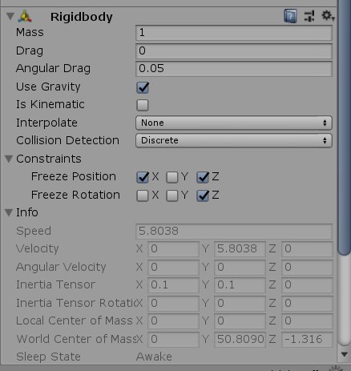Click World Center of Mass Y 50.8090
This screenshot has height=371, width=351.
(240, 339)
